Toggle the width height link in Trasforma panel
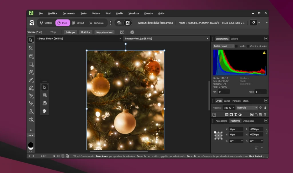The width and height of the screenshot is (293, 173). (x=266, y=132)
